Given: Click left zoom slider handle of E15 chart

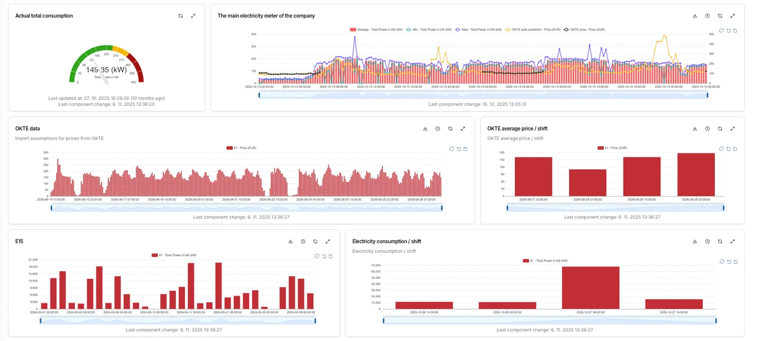Looking at the screenshot, I should coord(40,320).
